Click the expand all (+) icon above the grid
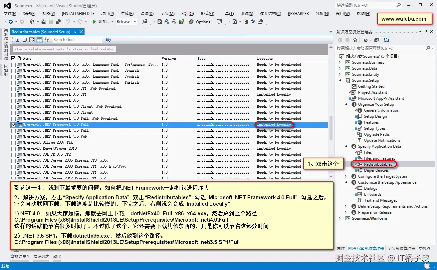Viewport: 437px width, 270px height. click(x=17, y=40)
